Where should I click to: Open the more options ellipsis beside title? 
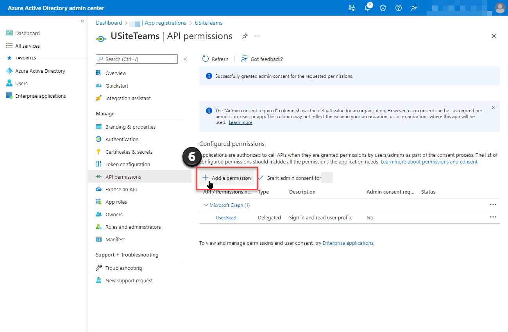tap(258, 36)
